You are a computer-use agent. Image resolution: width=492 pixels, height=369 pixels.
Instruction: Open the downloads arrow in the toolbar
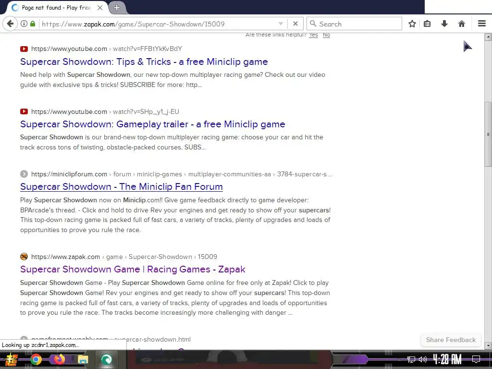click(x=444, y=24)
